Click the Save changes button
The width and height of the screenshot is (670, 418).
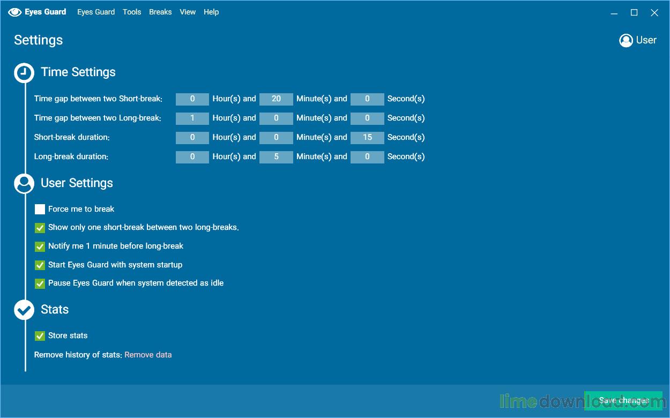coord(623,400)
